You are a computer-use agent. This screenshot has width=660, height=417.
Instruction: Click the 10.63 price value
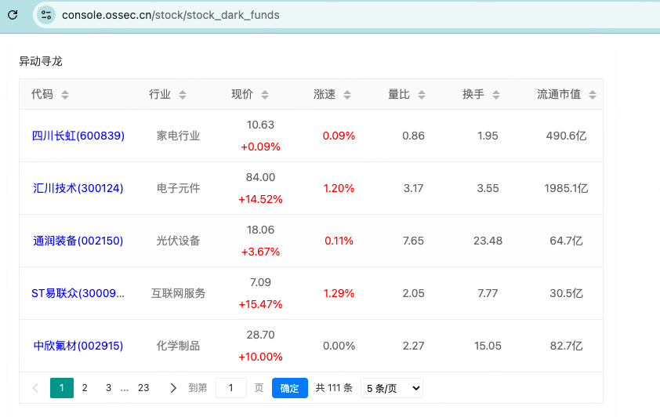point(260,125)
